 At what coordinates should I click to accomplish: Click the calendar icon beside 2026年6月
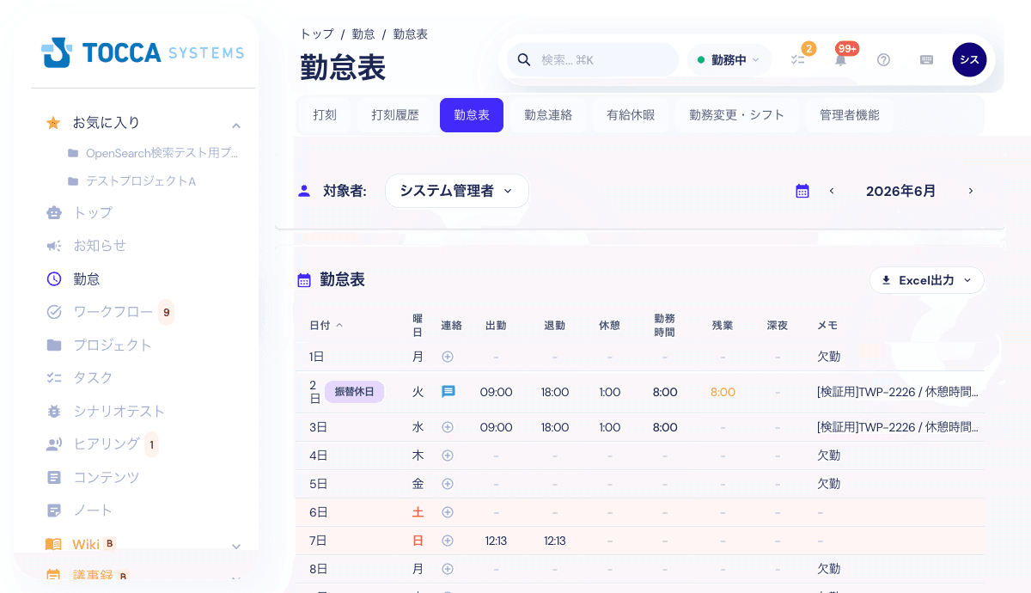coord(802,191)
